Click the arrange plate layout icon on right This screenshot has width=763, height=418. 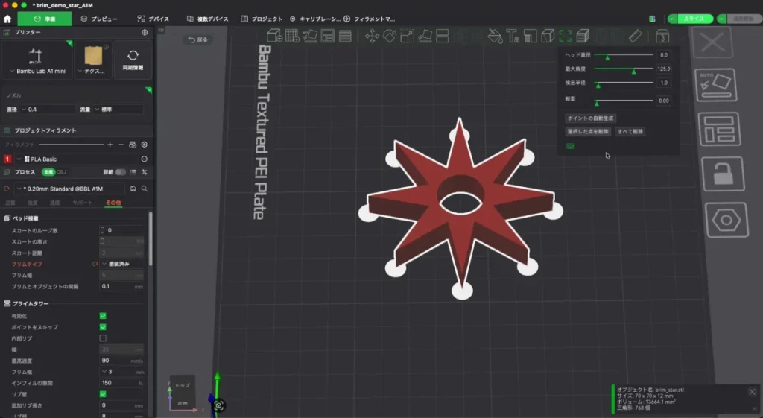720,129
